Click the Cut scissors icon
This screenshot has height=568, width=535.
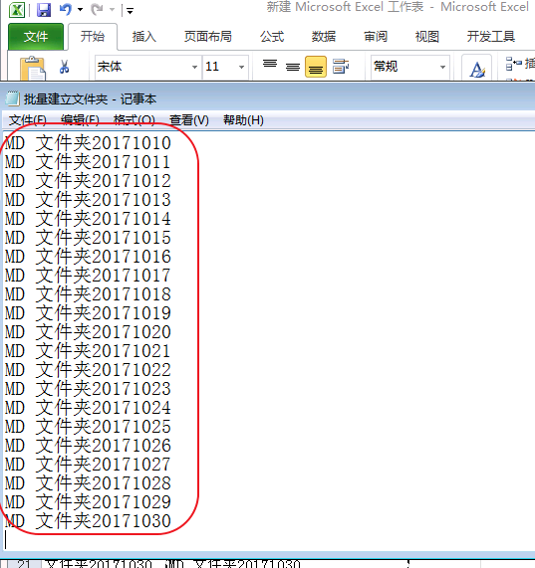(64, 67)
